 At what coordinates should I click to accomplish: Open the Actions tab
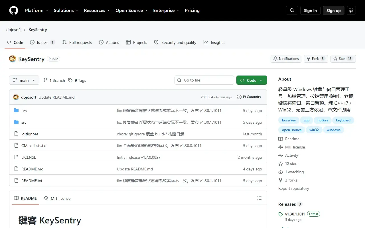[x=109, y=42]
